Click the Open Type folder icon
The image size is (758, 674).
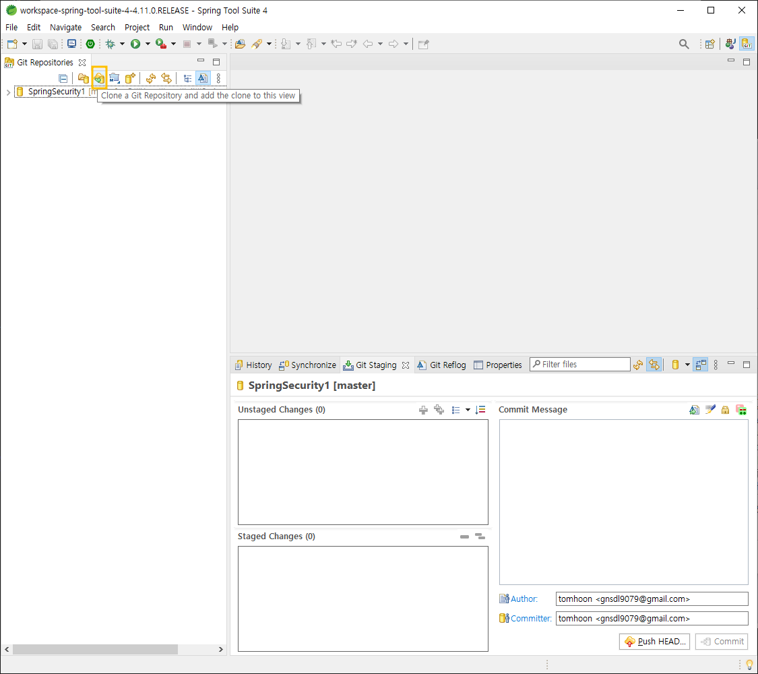[x=241, y=44]
